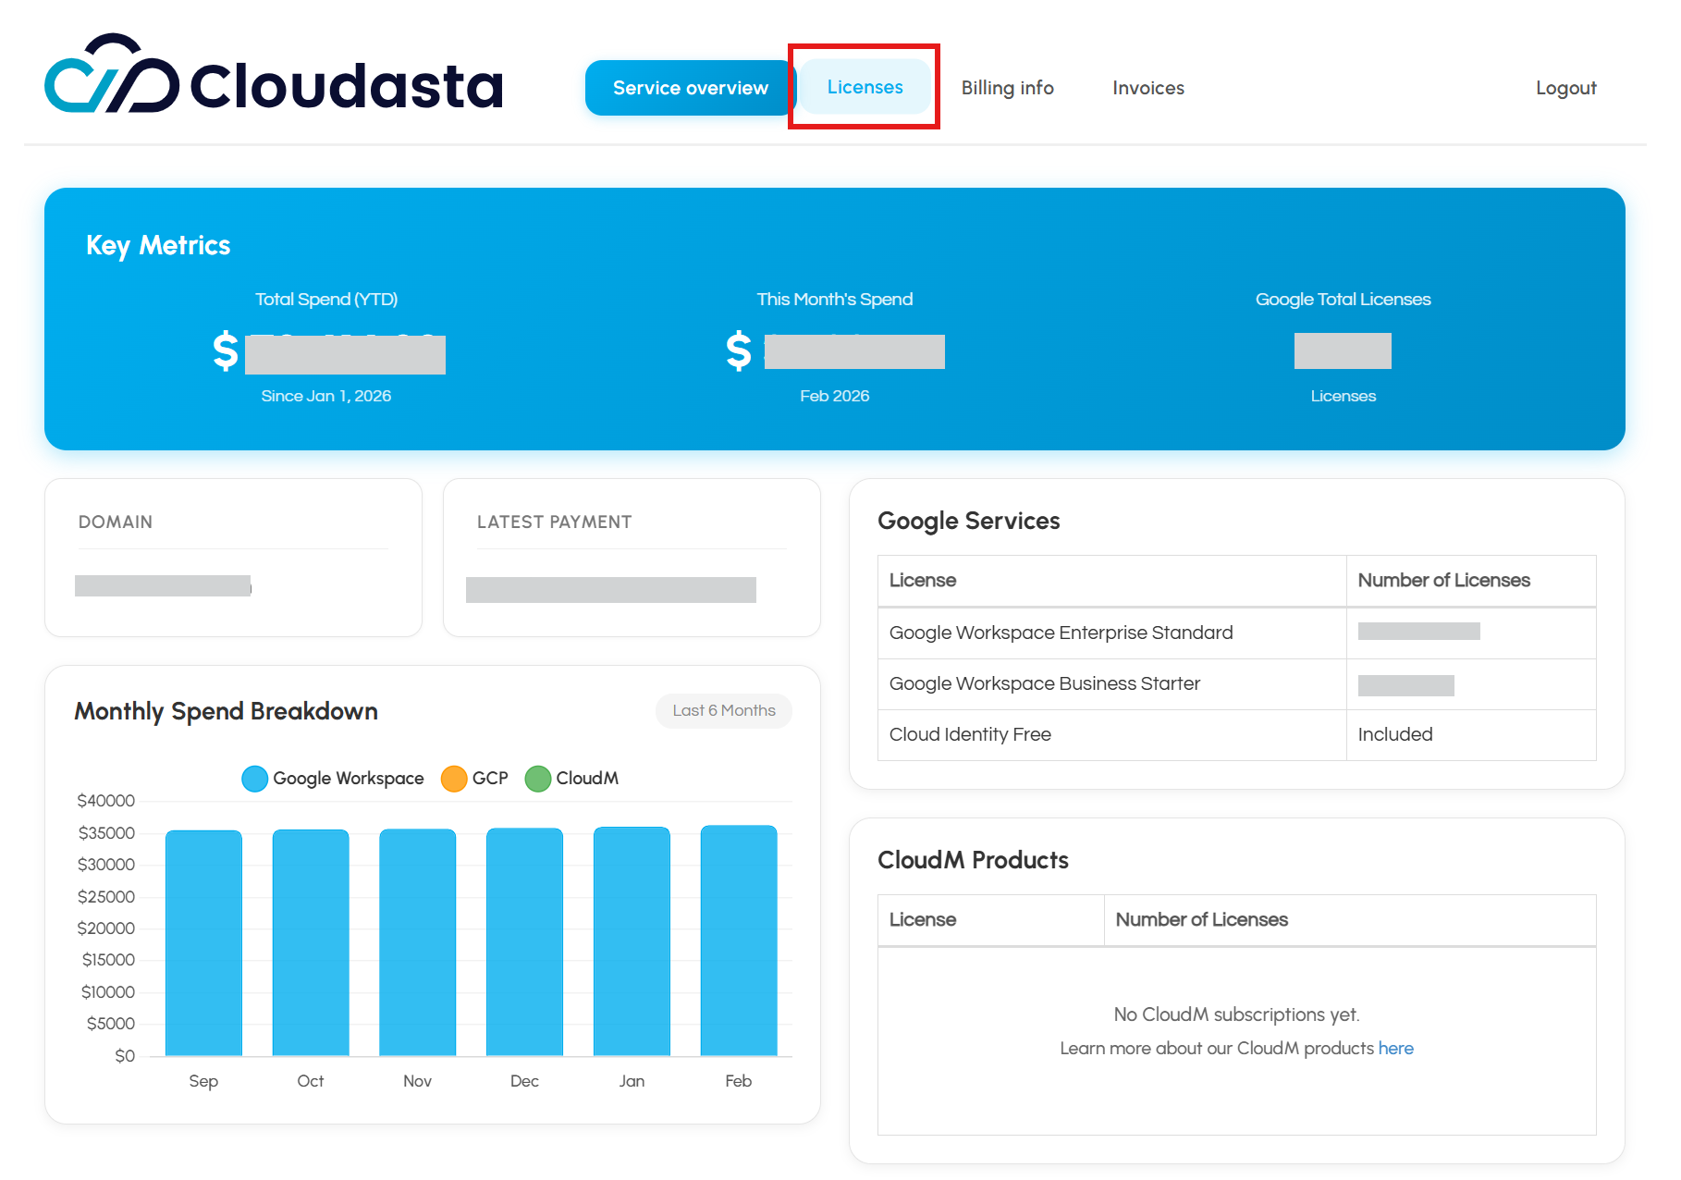The height and width of the screenshot is (1180, 1681).
Task: Select Google Workspace Business Starter row
Action: 1044,683
